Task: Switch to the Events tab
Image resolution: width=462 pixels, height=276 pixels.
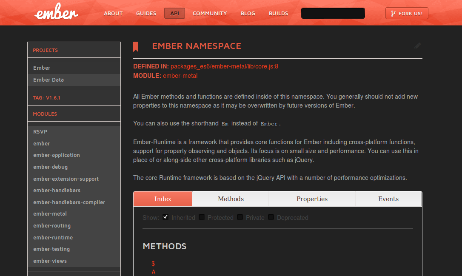Action: pos(388,199)
